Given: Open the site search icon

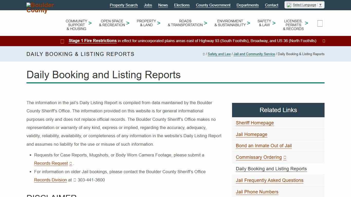Looking at the screenshot, I should [320, 23].
